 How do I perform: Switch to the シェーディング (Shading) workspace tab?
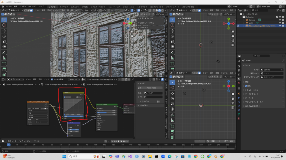click(114, 6)
